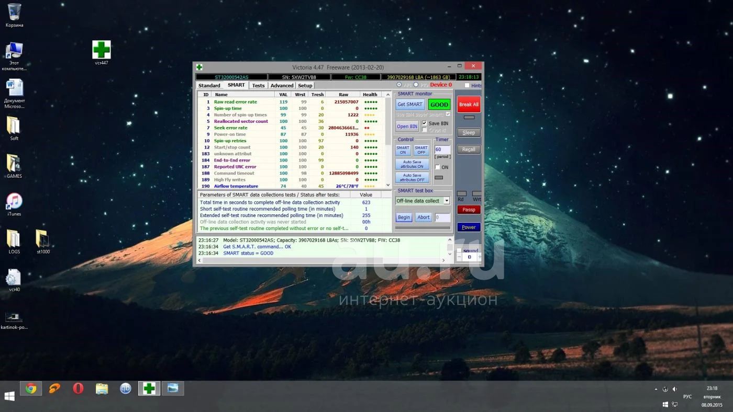Image resolution: width=733 pixels, height=412 pixels.
Task: Switch to the Setup tab
Action: click(x=305, y=86)
